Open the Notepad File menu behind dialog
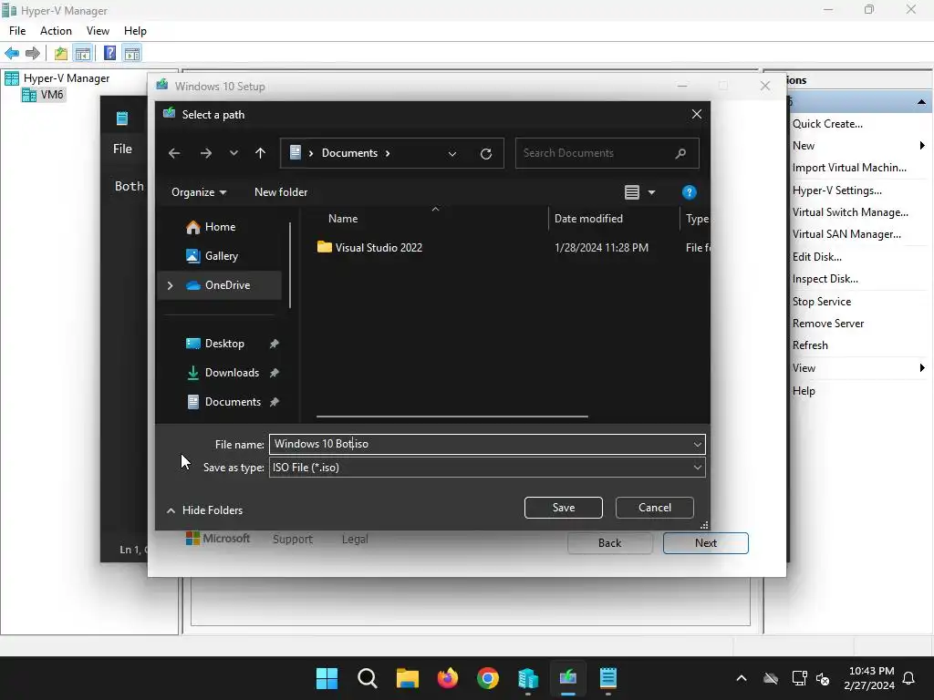Viewport: 934px width, 700px height. (x=123, y=149)
